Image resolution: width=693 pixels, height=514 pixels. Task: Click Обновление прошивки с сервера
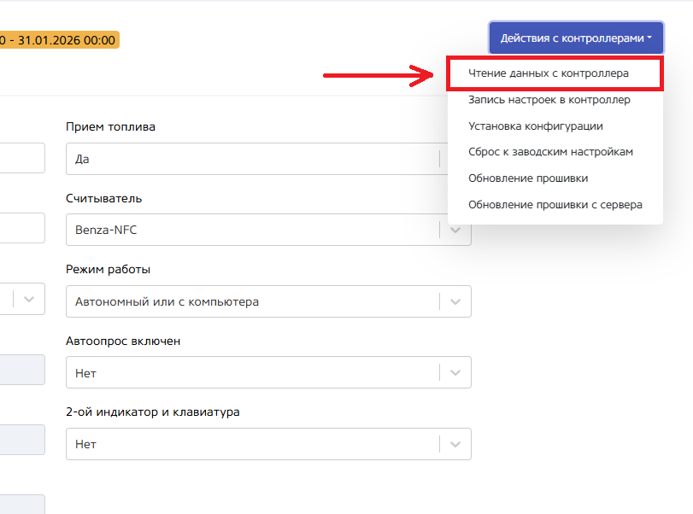click(555, 205)
